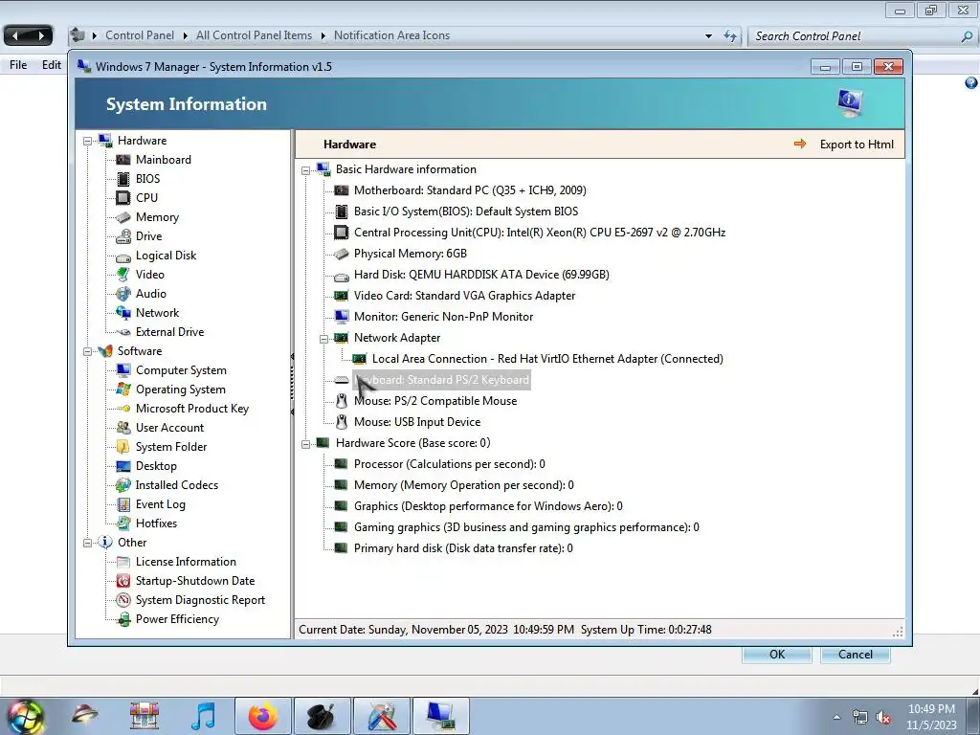980x735 pixels.
Task: Open the Installed Codecs icon
Action: pyautogui.click(x=123, y=485)
